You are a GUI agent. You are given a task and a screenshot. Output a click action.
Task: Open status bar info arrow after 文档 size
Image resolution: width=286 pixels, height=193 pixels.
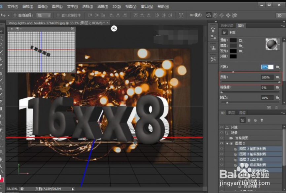click(x=73, y=189)
